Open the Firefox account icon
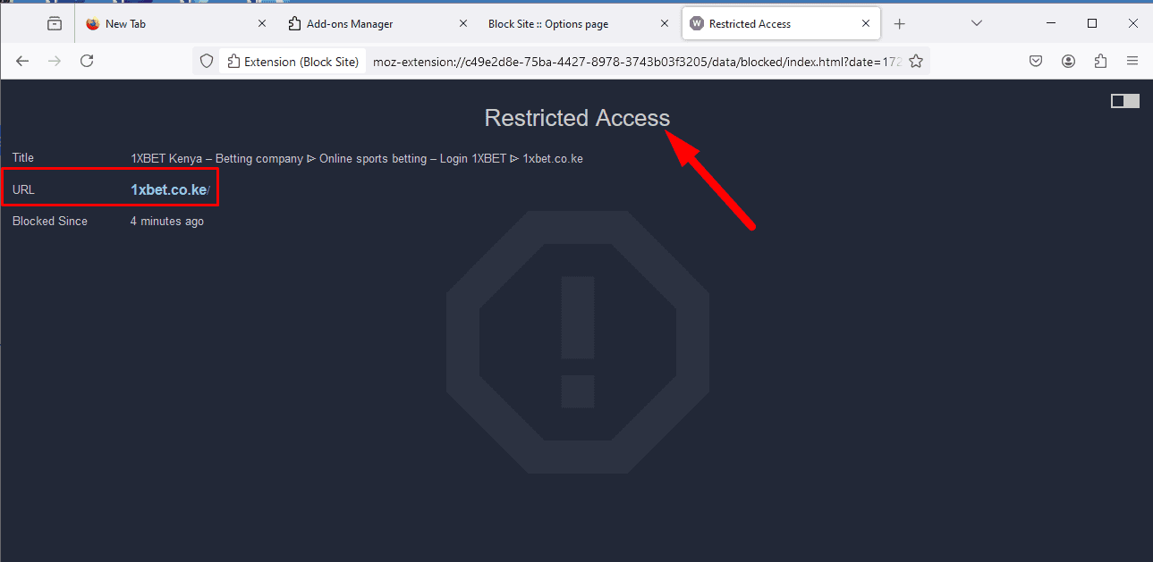The height and width of the screenshot is (562, 1153). pyautogui.click(x=1068, y=61)
